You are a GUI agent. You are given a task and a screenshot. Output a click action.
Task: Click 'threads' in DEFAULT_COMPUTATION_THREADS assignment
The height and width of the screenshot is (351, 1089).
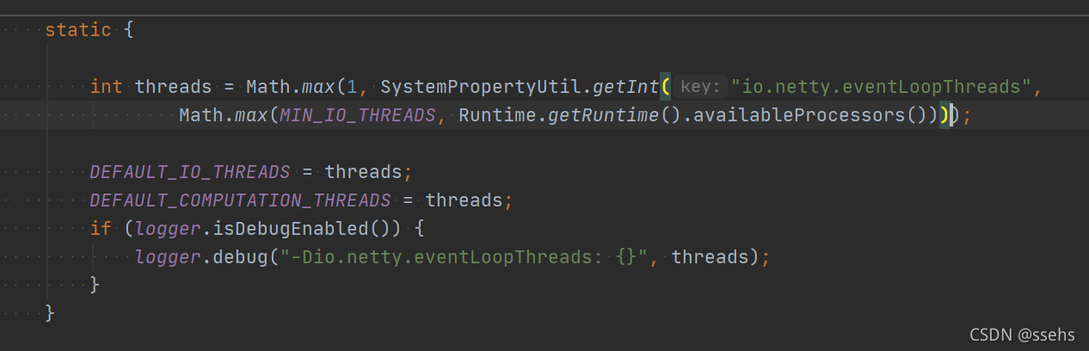465,200
